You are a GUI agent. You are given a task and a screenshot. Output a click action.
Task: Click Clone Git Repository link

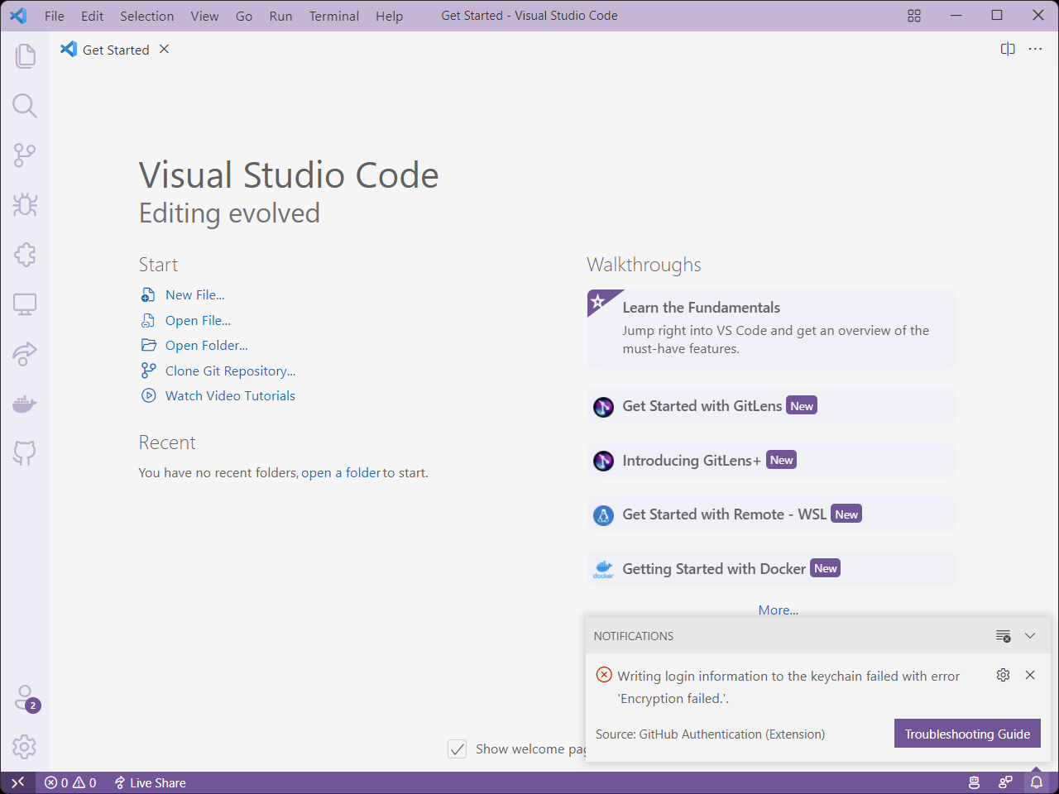tap(230, 371)
